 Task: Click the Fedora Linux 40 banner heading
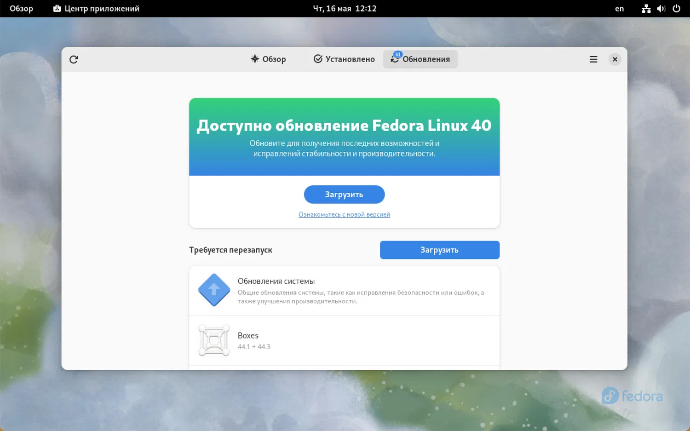click(x=344, y=125)
